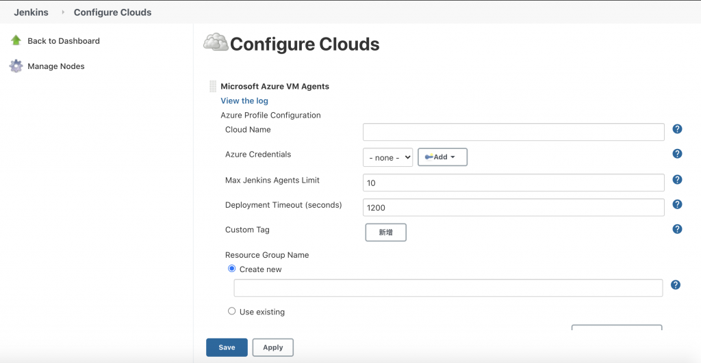
Task: Open help for Deployment Timeout
Action: point(677,204)
